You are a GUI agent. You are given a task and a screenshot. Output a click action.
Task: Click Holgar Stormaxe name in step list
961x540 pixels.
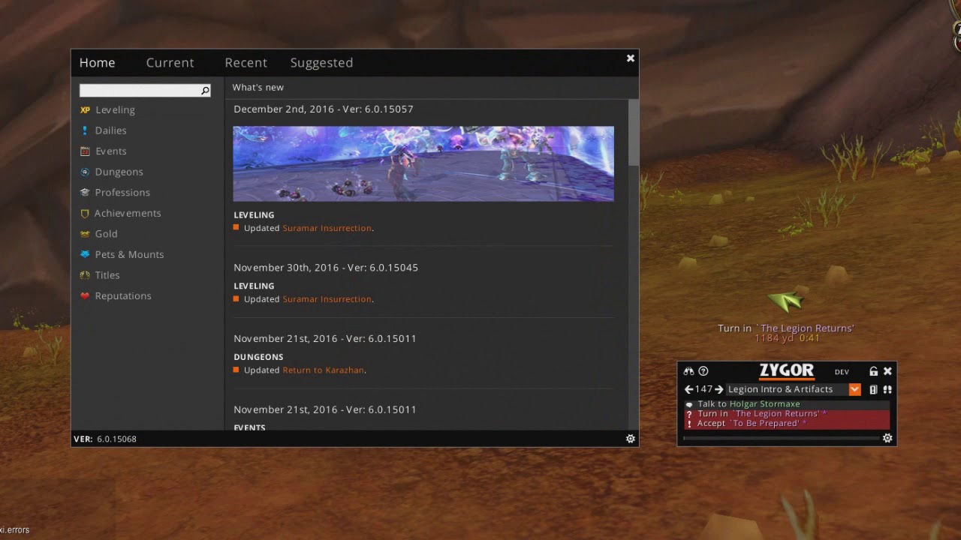[764, 404]
